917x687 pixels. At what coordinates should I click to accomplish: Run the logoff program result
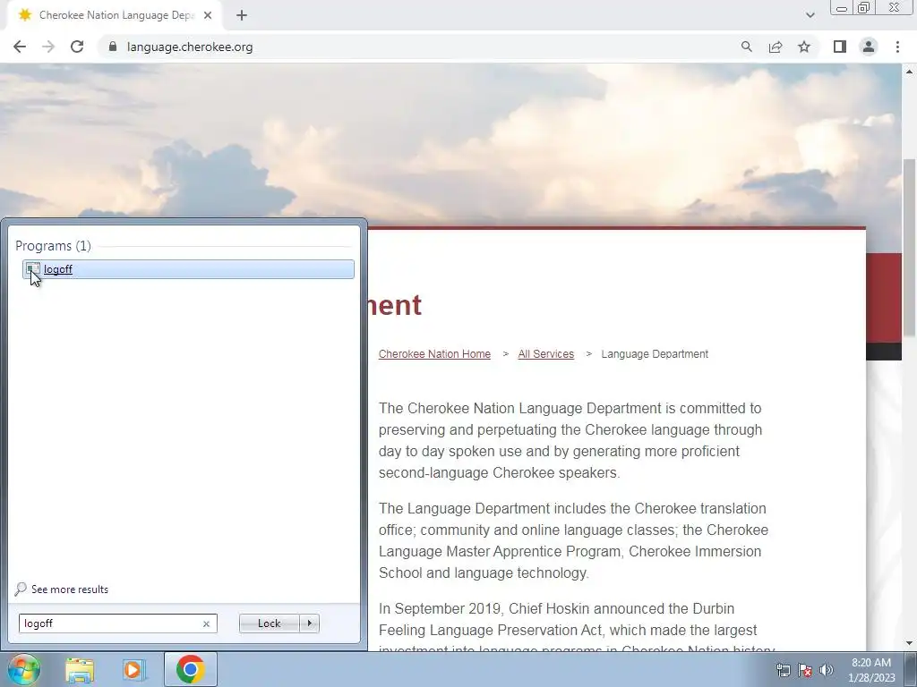(188, 269)
